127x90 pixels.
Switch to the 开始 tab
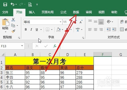[x=19, y=12]
